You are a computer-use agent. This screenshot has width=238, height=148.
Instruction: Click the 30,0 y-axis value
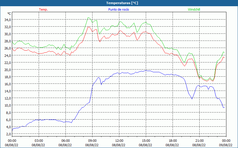(x=8, y=34)
